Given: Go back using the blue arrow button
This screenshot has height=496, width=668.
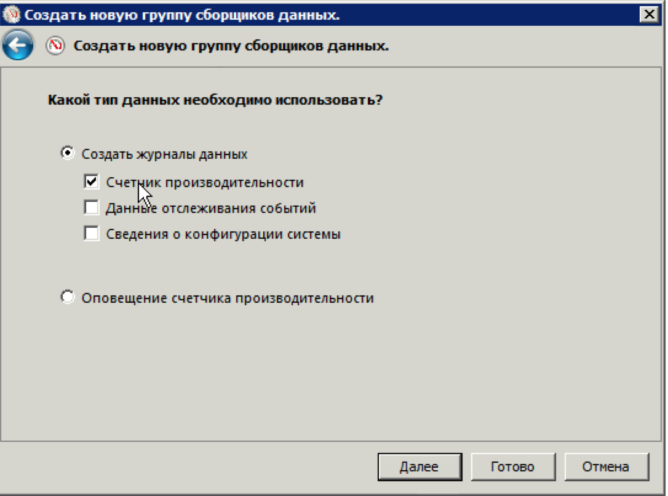Looking at the screenshot, I should 18,46.
